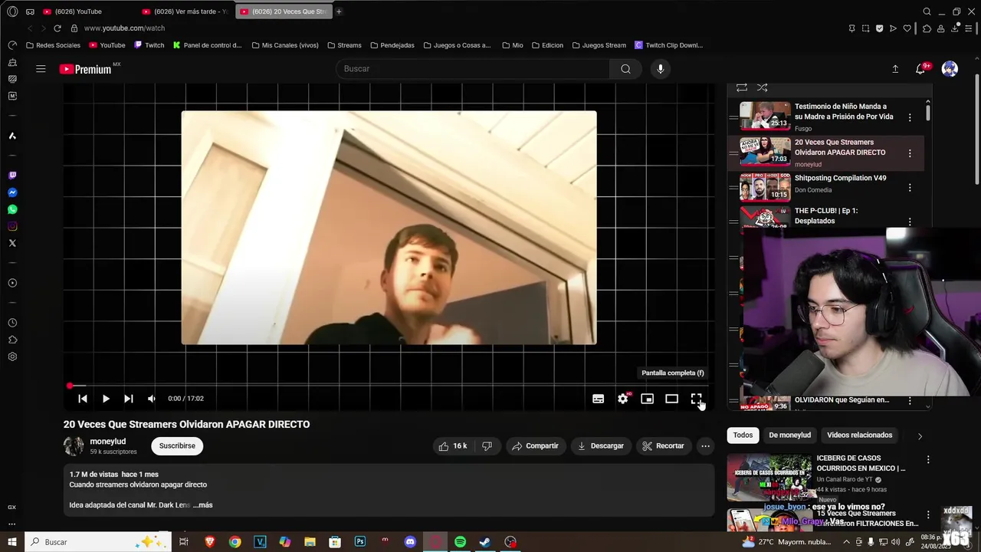The image size is (981, 552).
Task: Enable miniplayer mode
Action: pyautogui.click(x=647, y=399)
